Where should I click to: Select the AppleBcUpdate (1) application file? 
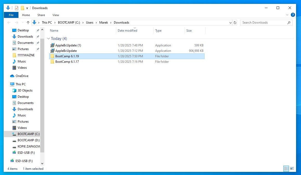(68, 45)
